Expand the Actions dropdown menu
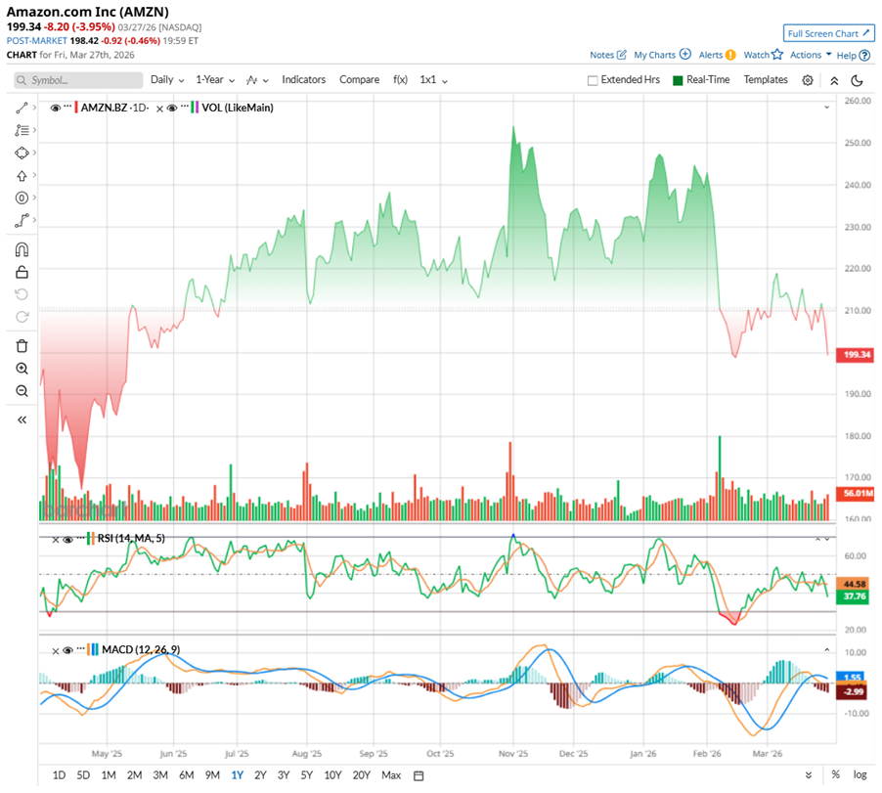The width and height of the screenshot is (882, 793). pyautogui.click(x=811, y=55)
